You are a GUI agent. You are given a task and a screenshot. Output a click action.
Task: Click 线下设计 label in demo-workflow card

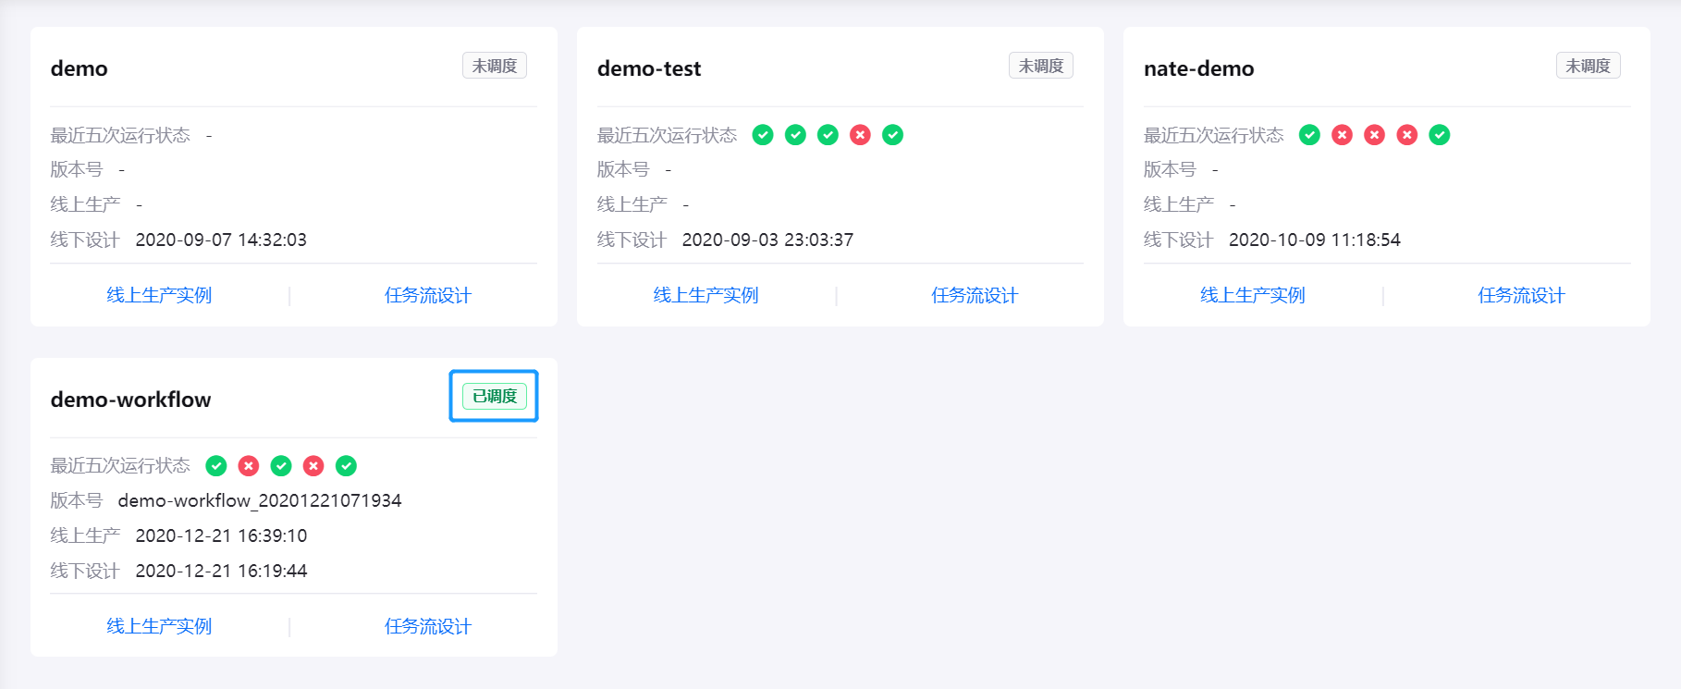(x=85, y=571)
